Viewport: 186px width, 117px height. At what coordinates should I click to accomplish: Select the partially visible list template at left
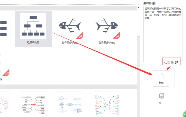[3, 28]
